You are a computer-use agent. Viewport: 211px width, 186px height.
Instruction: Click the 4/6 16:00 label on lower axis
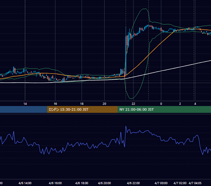pyautogui.click(x=55, y=183)
